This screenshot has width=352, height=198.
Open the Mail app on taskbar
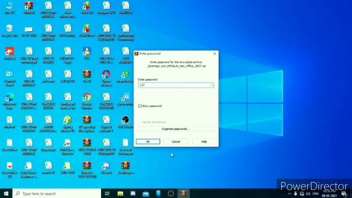pyautogui.click(x=146, y=193)
